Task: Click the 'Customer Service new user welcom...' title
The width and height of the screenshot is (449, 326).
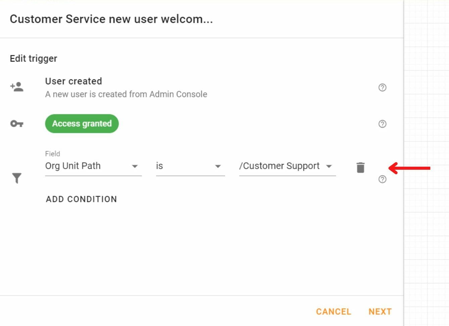Action: pos(111,19)
